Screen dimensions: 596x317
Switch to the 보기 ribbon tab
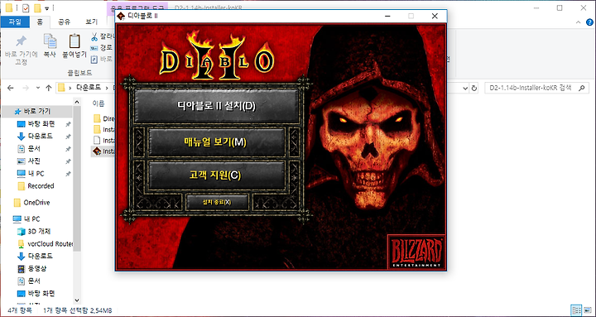tap(91, 22)
